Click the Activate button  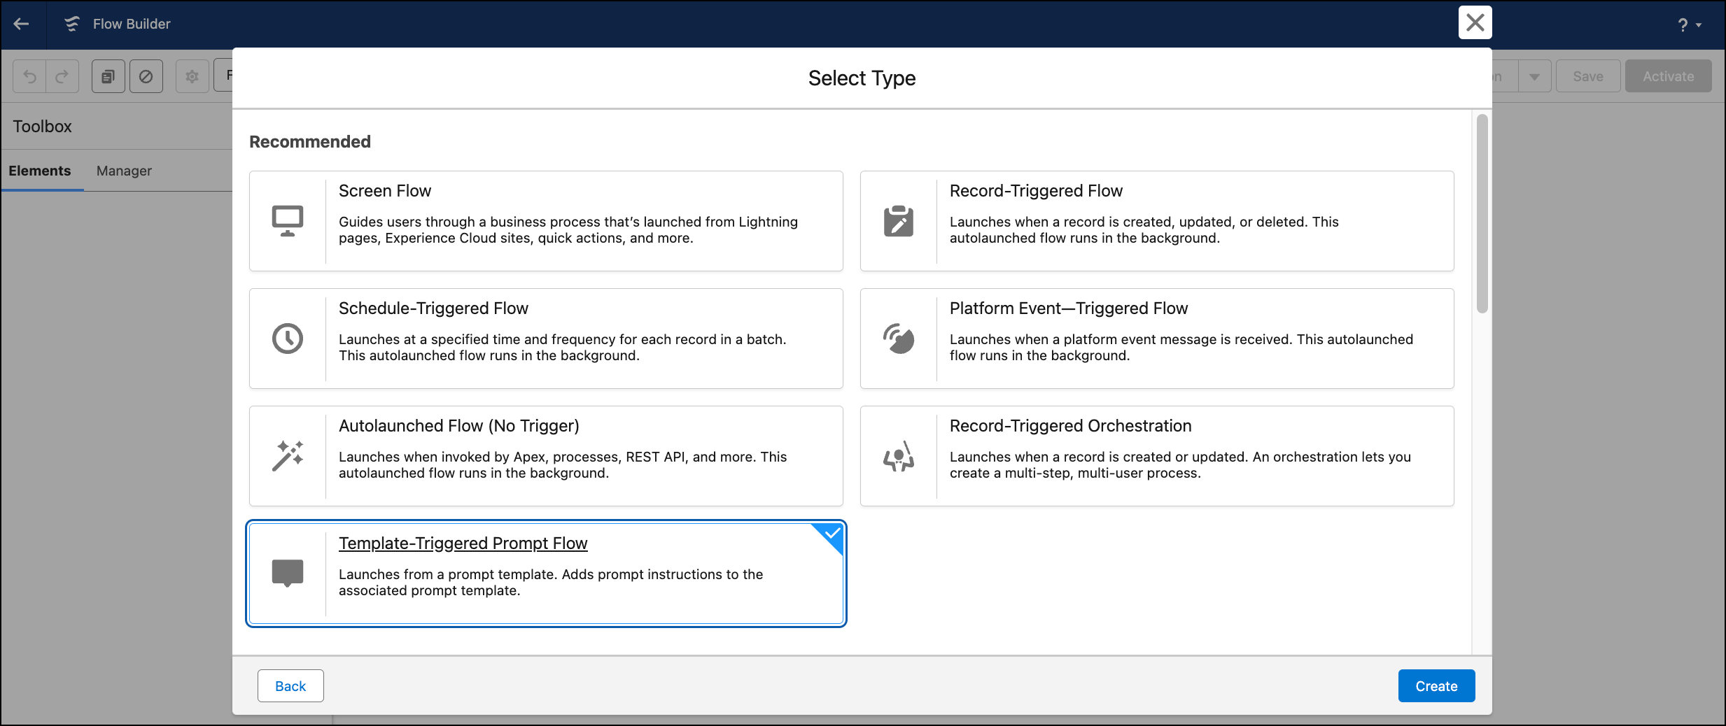pos(1669,76)
